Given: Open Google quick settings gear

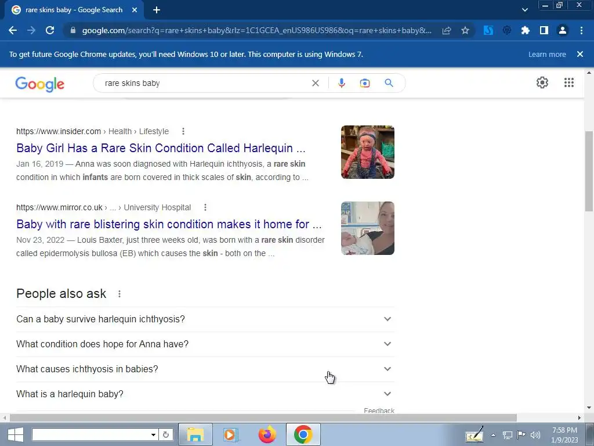Looking at the screenshot, I should [542, 82].
